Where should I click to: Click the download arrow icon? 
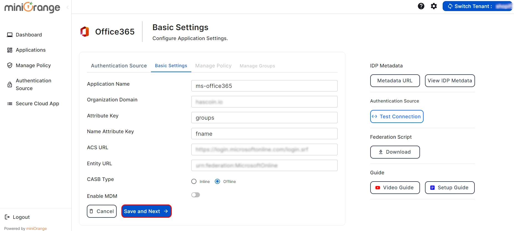click(381, 152)
